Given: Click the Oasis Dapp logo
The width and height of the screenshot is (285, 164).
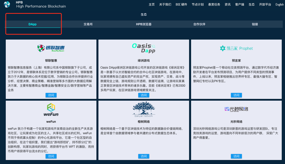Looking at the screenshot, I should point(144,48).
